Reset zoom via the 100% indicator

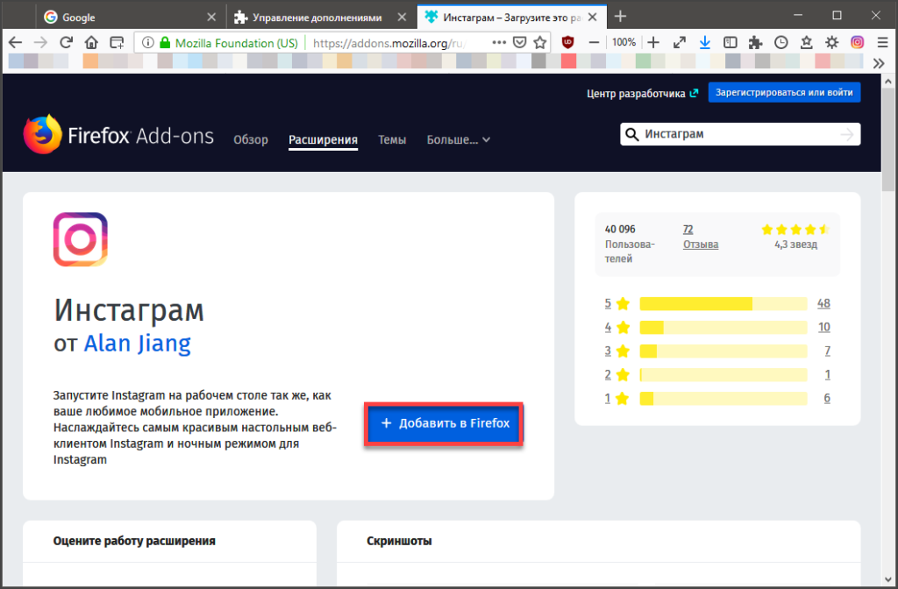coord(624,42)
